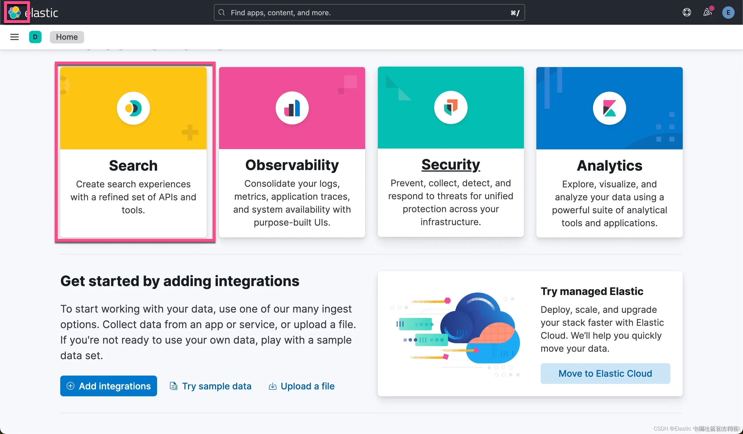
Task: Focus the Find apps search field
Action: (x=369, y=13)
